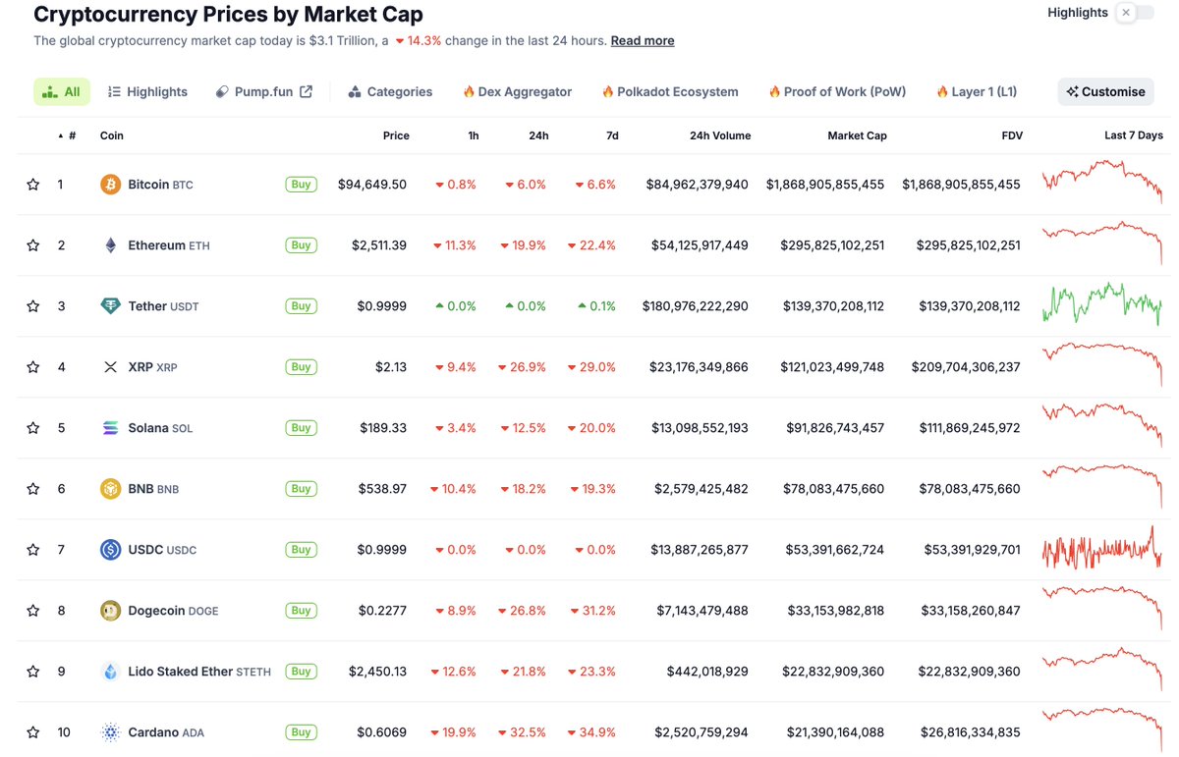
Task: Filter by Layer 1 (L1) category
Action: tap(977, 91)
